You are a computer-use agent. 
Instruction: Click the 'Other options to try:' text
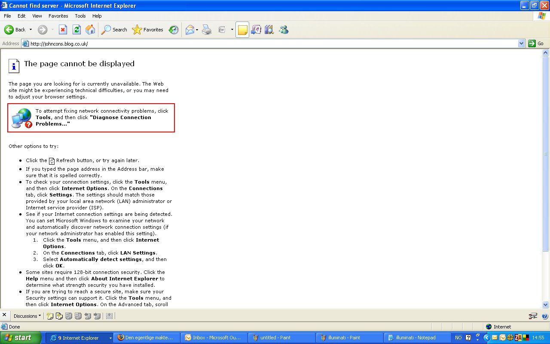[34, 147]
